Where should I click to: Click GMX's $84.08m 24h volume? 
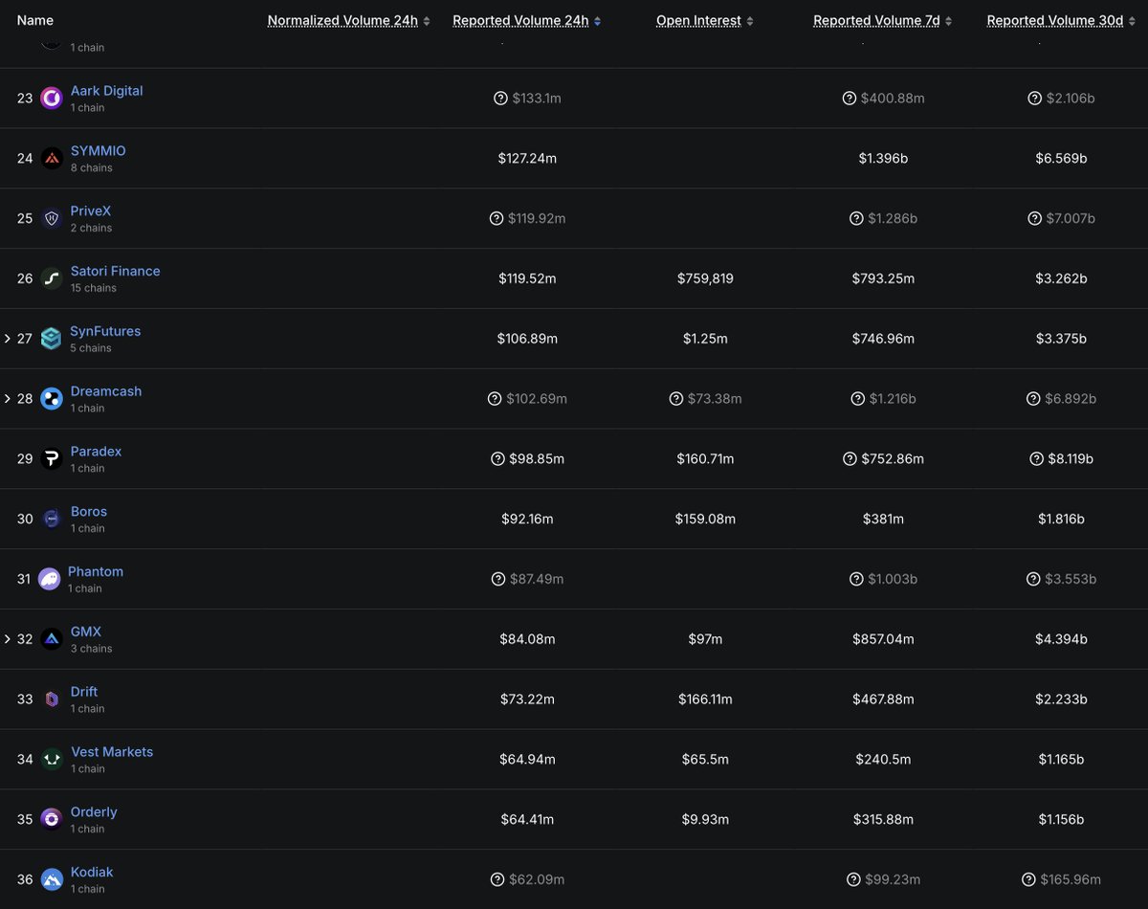coord(527,639)
